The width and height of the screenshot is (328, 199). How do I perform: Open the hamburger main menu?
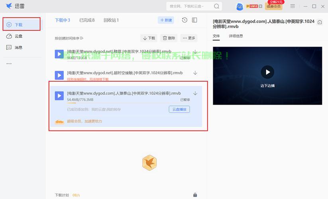pos(293,6)
